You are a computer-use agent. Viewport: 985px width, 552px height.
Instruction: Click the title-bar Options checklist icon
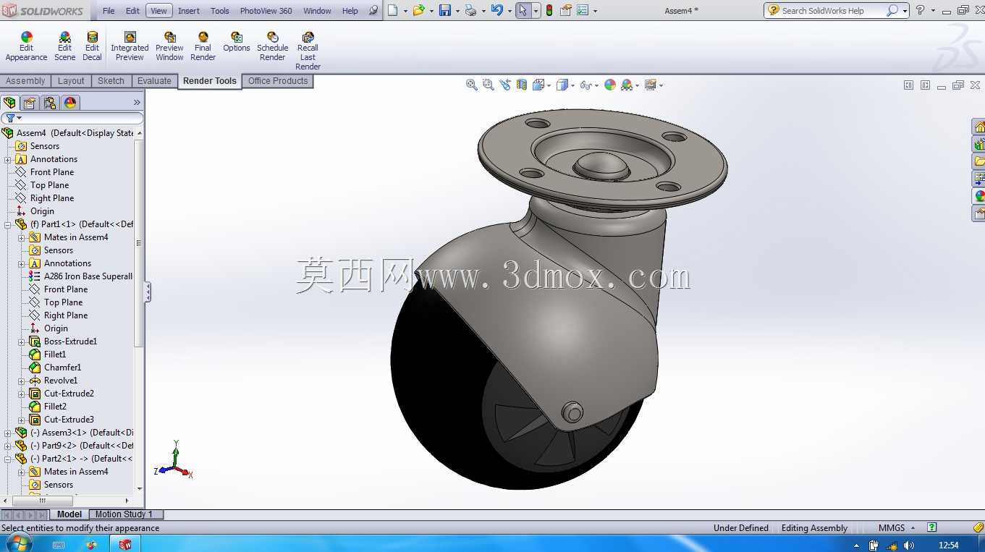tap(583, 10)
